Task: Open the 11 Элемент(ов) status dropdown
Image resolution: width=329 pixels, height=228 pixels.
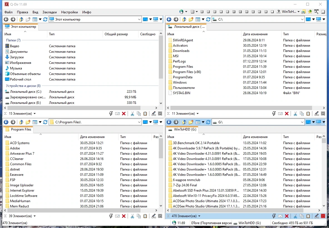Action: (198, 114)
